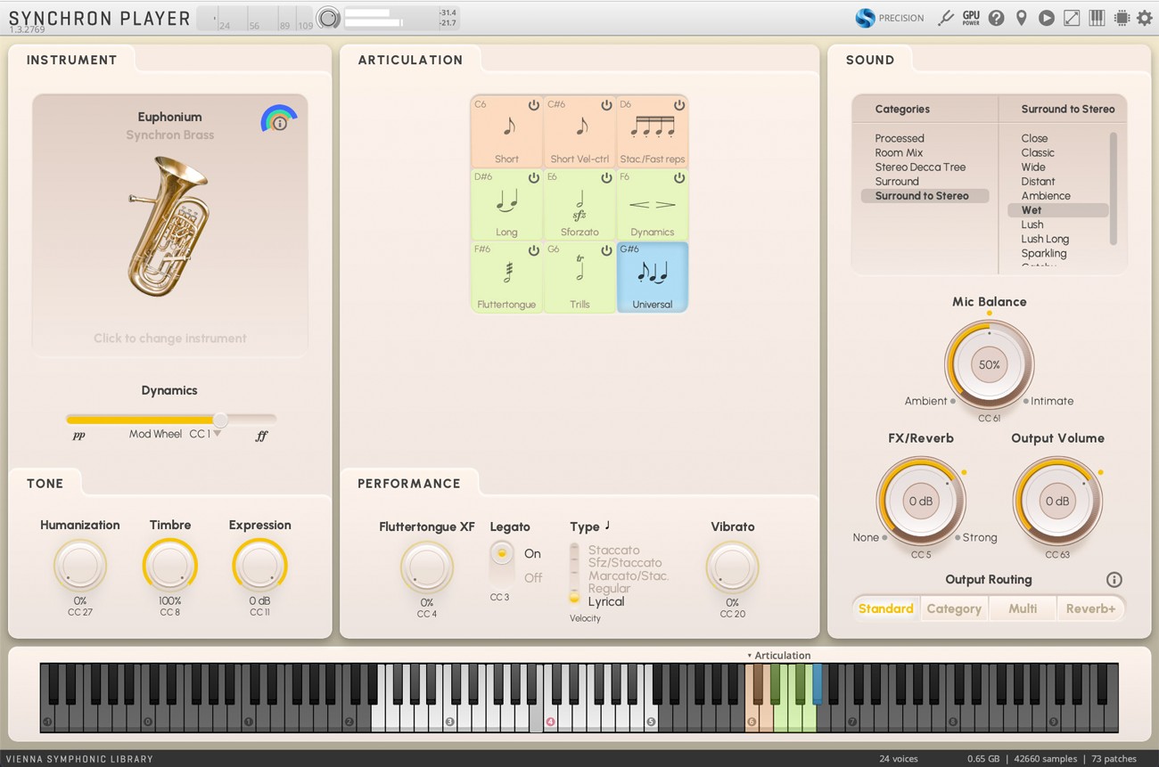Open the Articulation dropdown above the keyboard
Image resolution: width=1159 pixels, height=767 pixels.
click(781, 655)
